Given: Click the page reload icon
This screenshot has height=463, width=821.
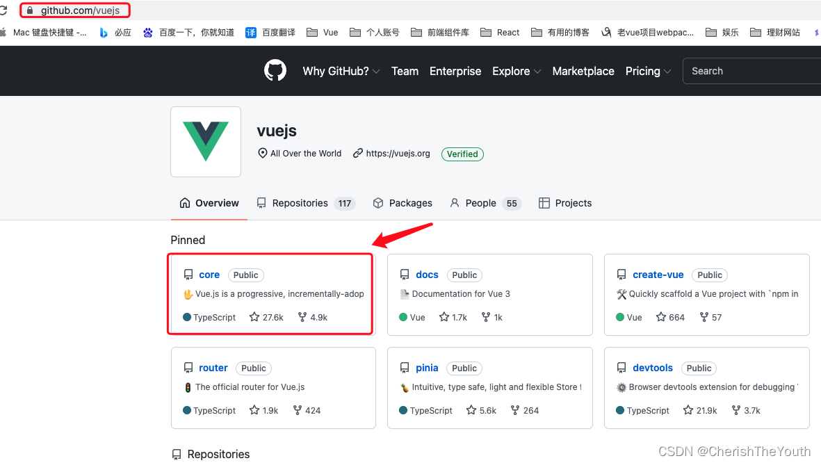Looking at the screenshot, I should click(3, 10).
